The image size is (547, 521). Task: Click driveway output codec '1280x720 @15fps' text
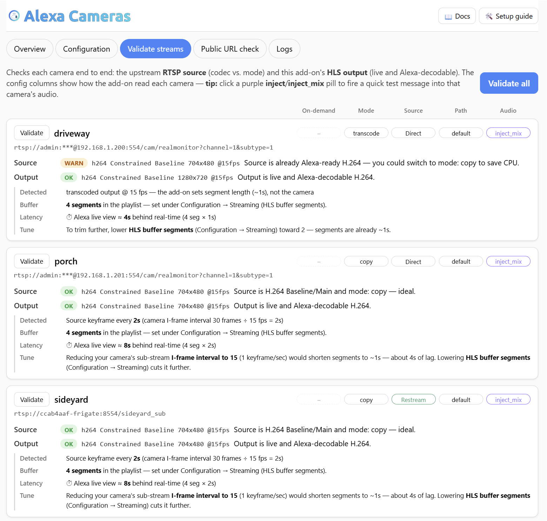pyautogui.click(x=205, y=178)
